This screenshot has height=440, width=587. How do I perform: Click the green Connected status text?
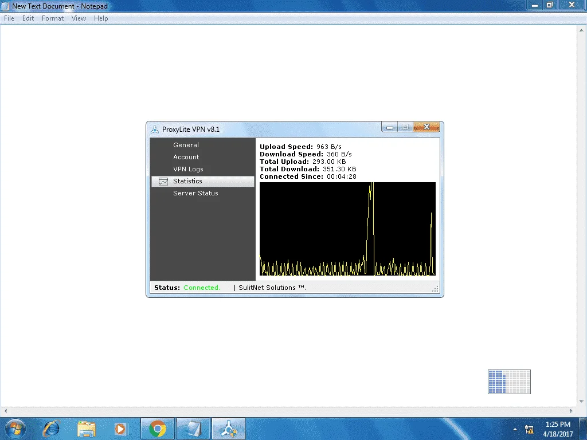coord(202,288)
